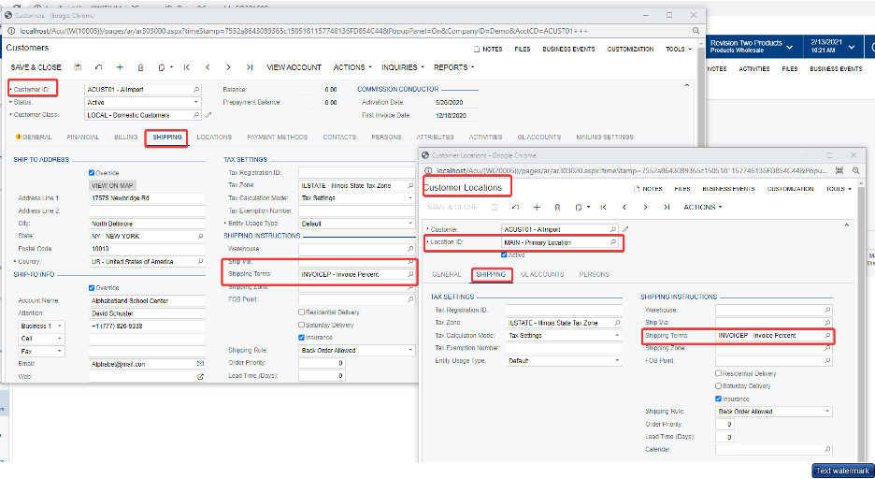Image resolution: width=875 pixels, height=479 pixels.
Task: Click the email envelope icon in Email field
Action: 198,363
